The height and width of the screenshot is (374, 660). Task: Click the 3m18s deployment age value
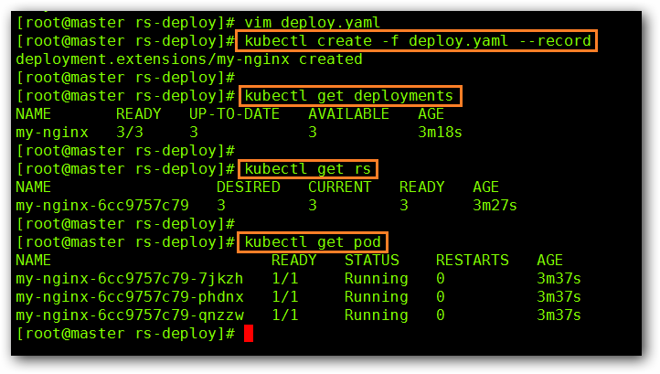tap(440, 133)
